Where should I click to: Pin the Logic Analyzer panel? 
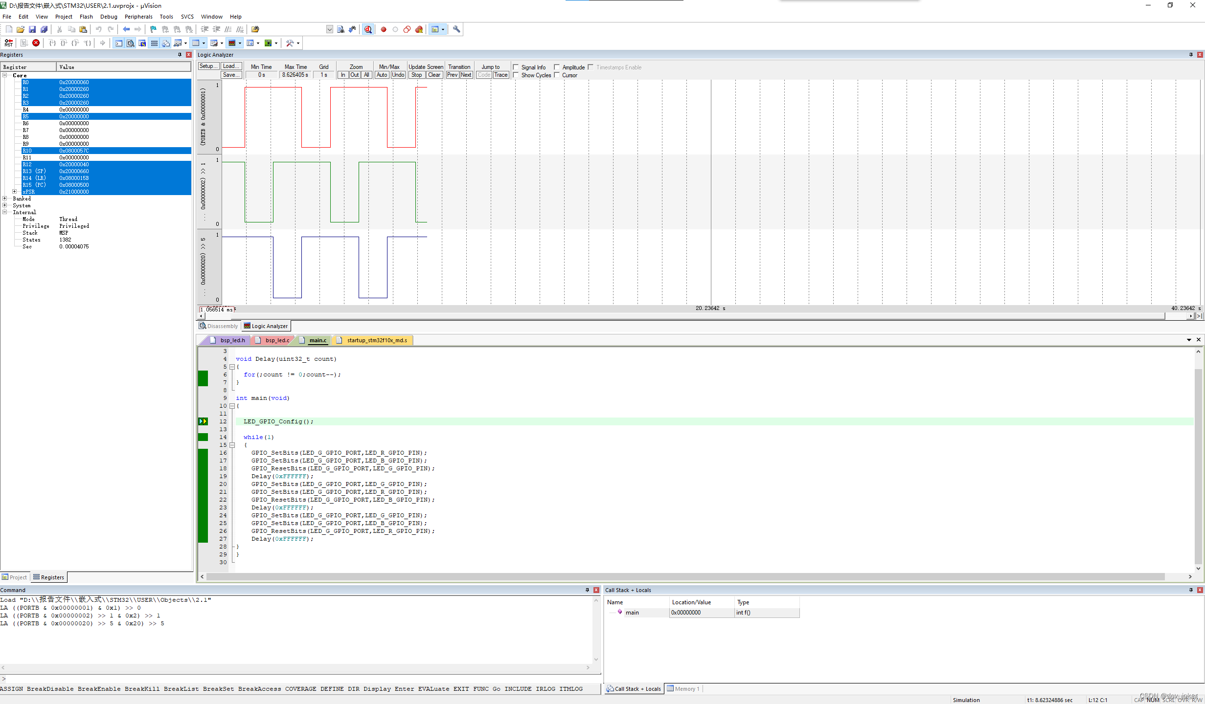tap(1191, 55)
